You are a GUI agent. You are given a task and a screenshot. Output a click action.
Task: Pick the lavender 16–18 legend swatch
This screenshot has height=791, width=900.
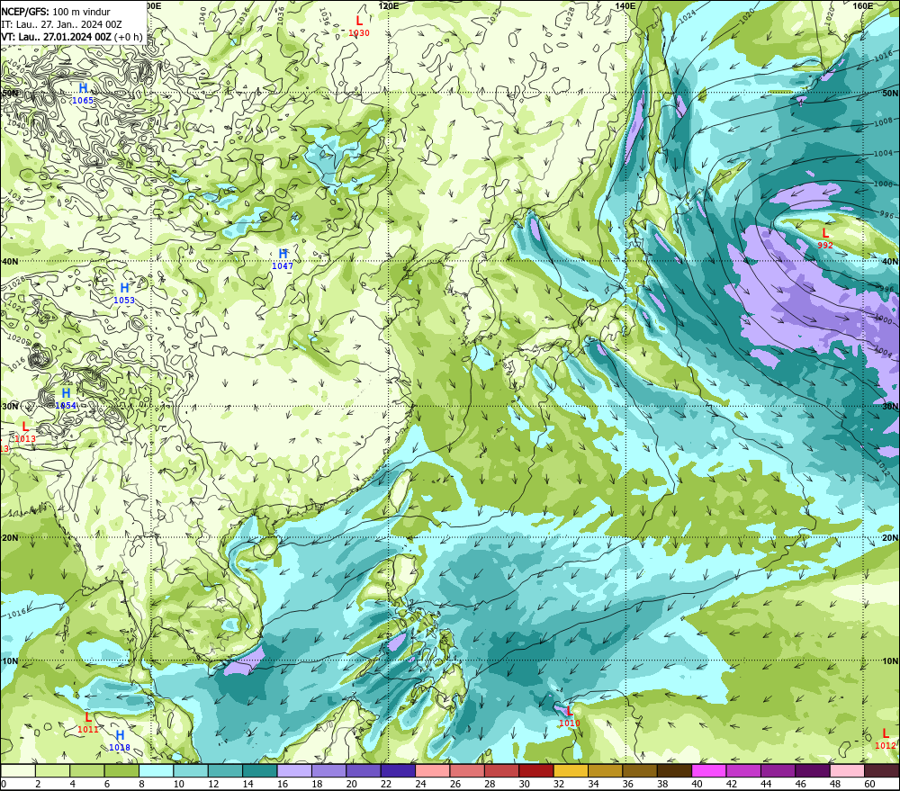(294, 771)
